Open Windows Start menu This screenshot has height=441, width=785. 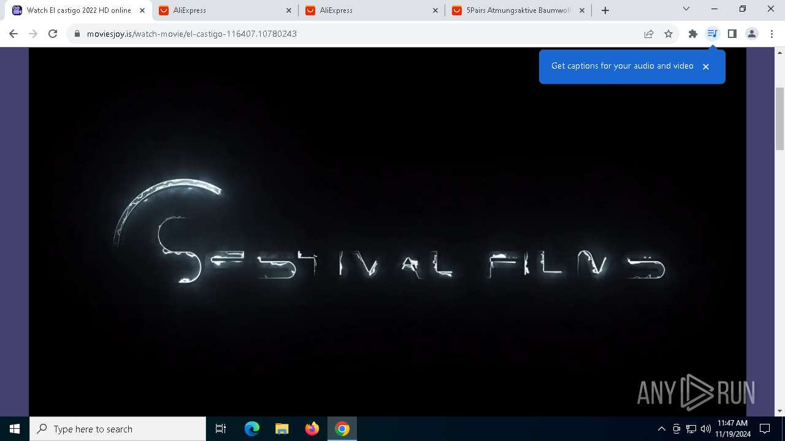click(x=15, y=429)
